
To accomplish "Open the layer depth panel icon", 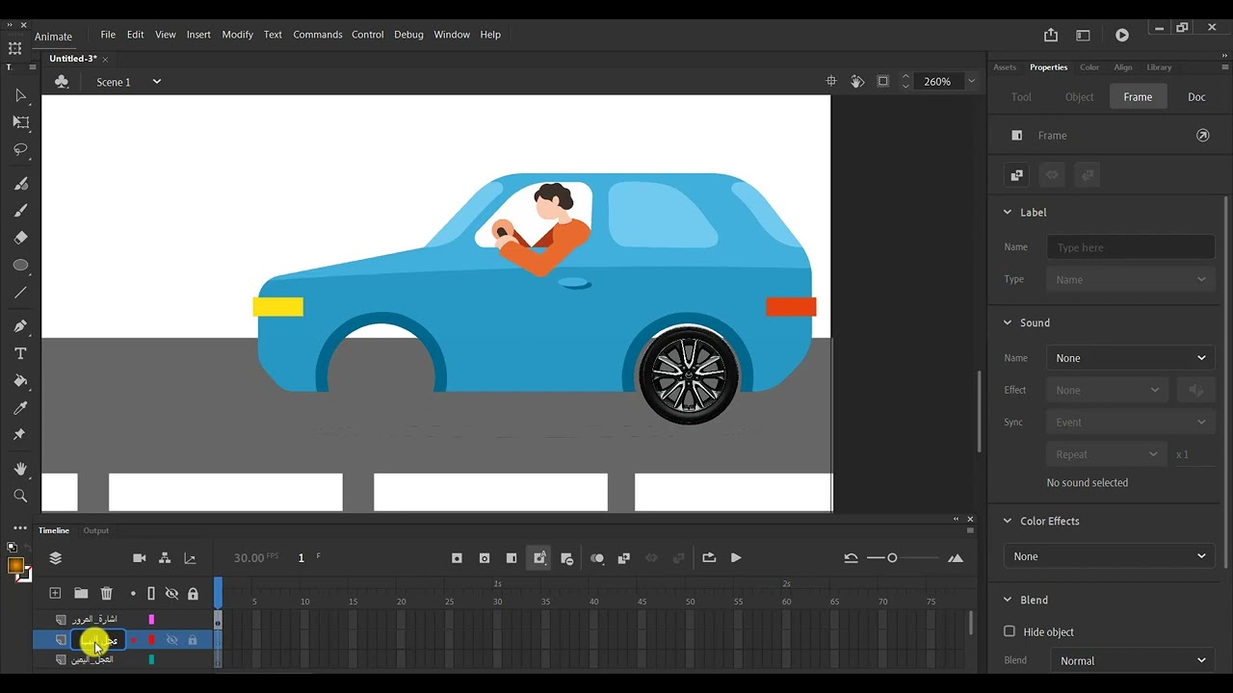I will pos(190,558).
